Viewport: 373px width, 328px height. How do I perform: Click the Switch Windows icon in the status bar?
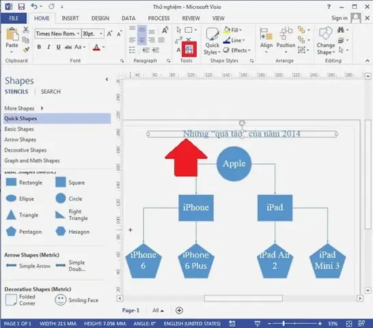361,324
